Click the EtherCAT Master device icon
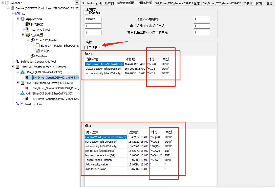Image resolution: width=275 pixels, height=188 pixels. (x=17, y=67)
